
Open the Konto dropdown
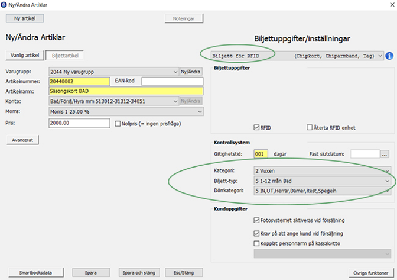point(113,101)
